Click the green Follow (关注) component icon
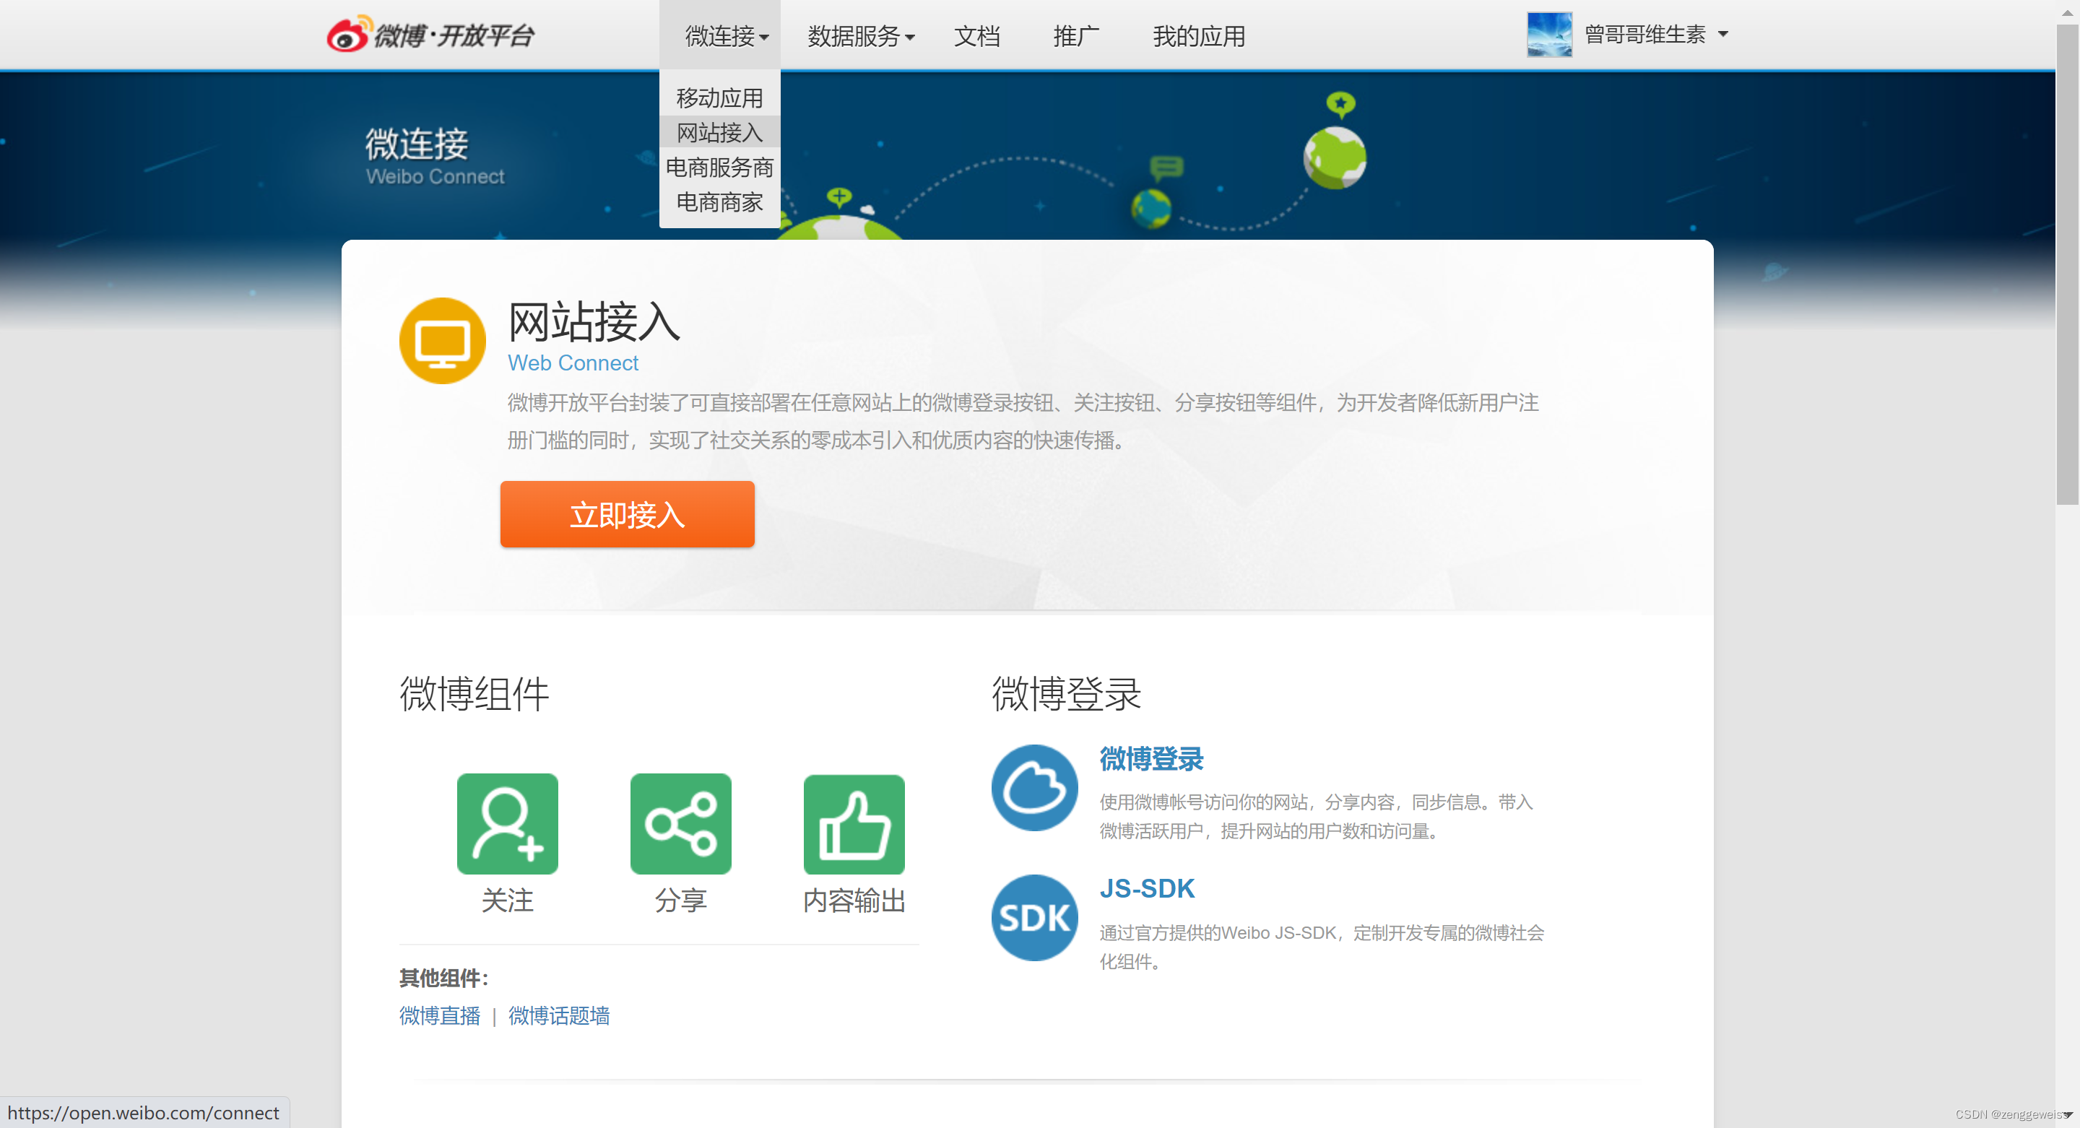This screenshot has height=1128, width=2080. tap(507, 823)
